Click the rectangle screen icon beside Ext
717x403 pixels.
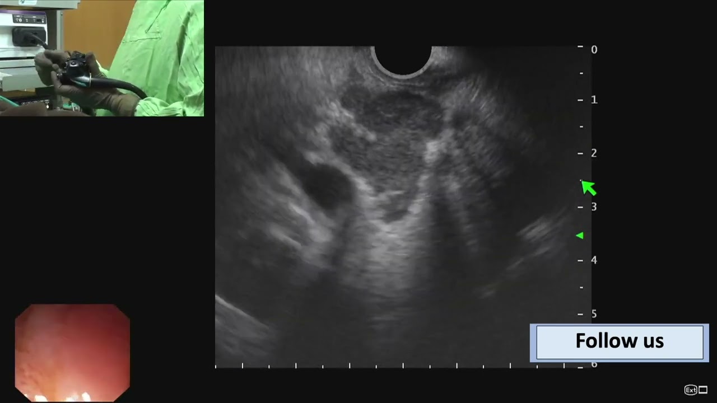tap(703, 390)
